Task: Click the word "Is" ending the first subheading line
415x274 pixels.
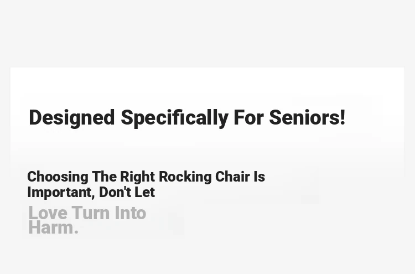Action: point(259,177)
